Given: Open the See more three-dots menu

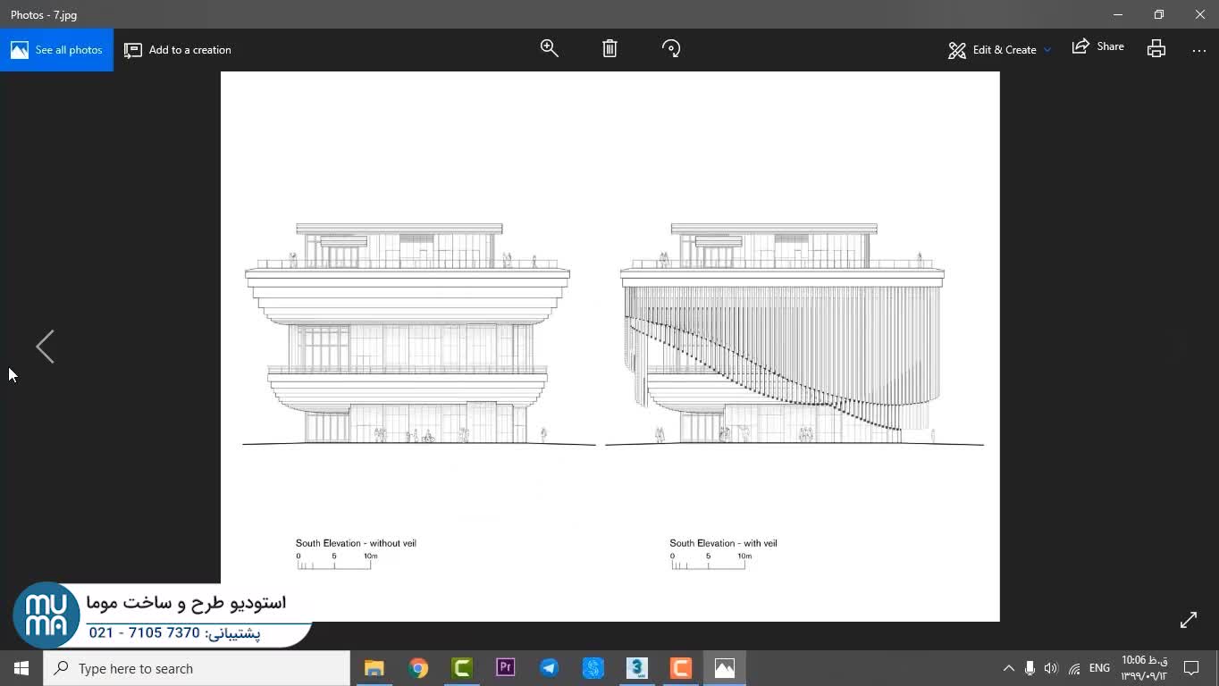Looking at the screenshot, I should 1199,50.
